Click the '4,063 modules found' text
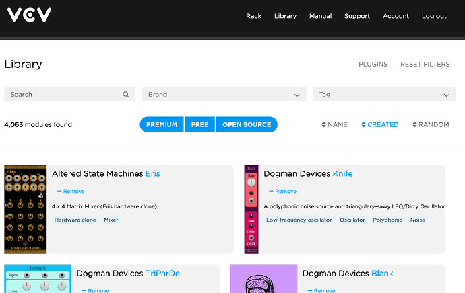Viewport: 465px width, 293px height. [x=38, y=124]
